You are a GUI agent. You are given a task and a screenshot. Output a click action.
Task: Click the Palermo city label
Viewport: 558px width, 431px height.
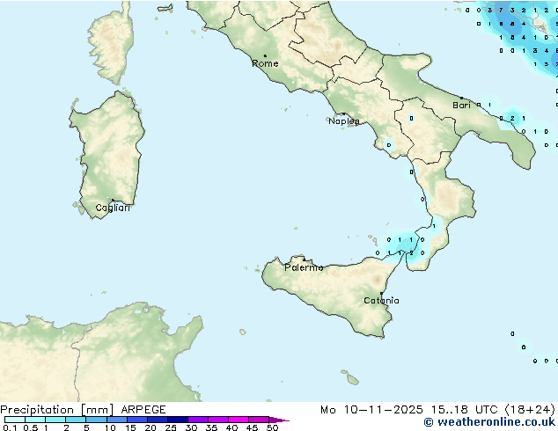click(304, 267)
